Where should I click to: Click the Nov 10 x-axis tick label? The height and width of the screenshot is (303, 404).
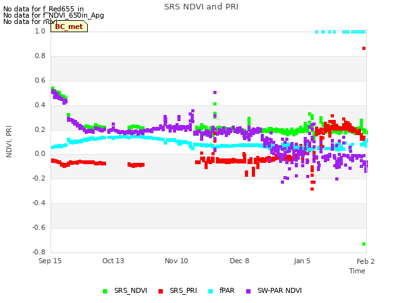(176, 261)
